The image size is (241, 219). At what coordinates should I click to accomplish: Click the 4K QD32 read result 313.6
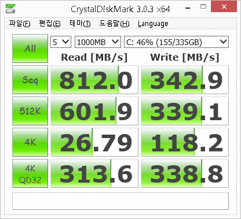pyautogui.click(x=94, y=173)
